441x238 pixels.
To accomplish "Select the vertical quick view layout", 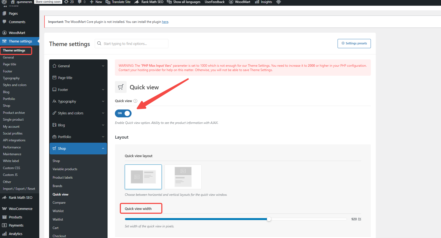I will [x=183, y=177].
